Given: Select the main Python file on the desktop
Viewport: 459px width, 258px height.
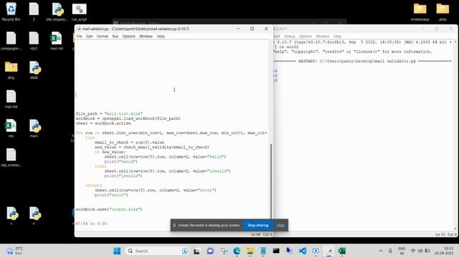Looking at the screenshot, I should [x=34, y=128].
